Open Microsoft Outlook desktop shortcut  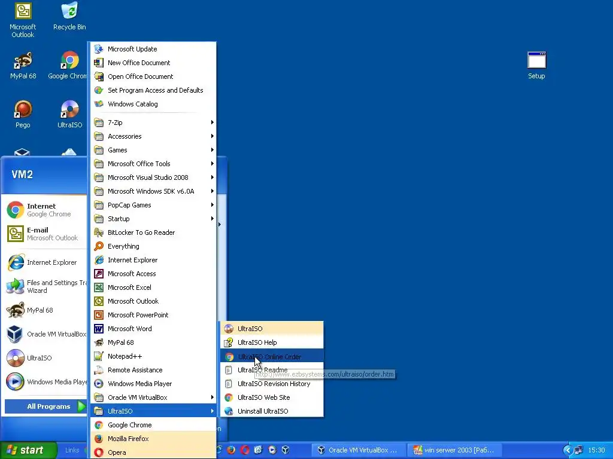coord(23,20)
